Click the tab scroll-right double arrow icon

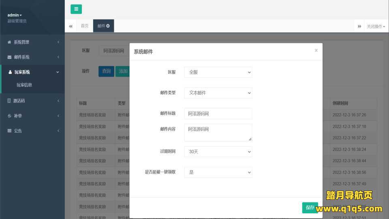tap(359, 26)
